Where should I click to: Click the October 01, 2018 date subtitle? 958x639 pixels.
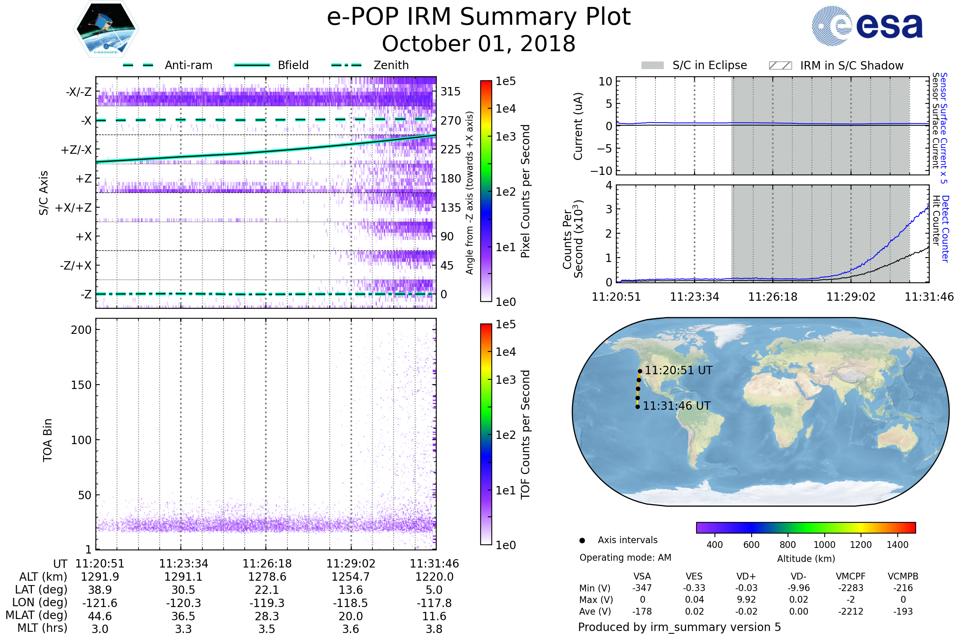click(x=479, y=44)
